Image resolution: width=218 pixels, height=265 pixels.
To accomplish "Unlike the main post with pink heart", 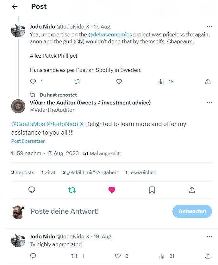I will (112, 190).
